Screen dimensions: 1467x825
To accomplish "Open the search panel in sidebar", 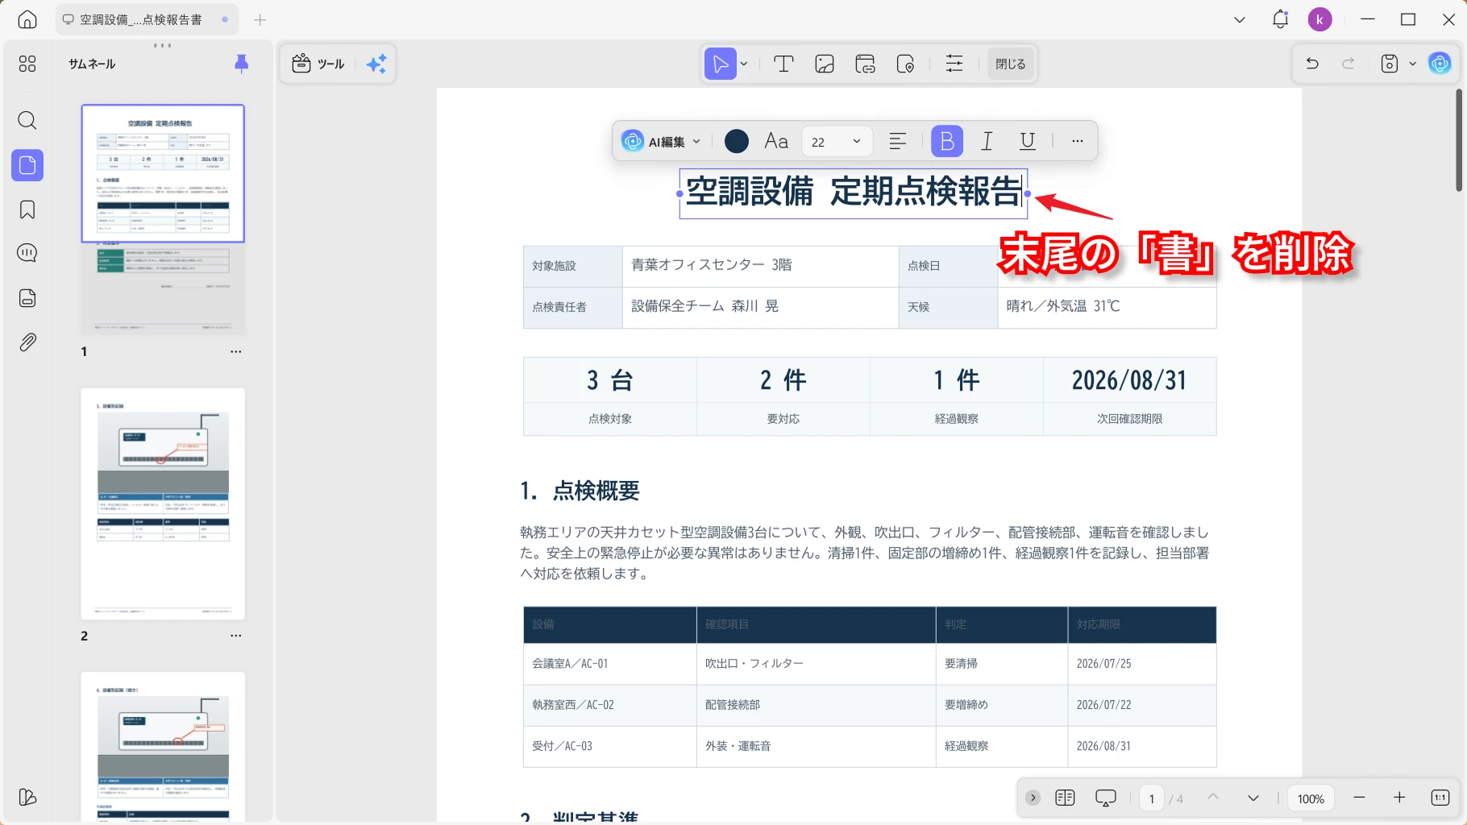I will (27, 121).
